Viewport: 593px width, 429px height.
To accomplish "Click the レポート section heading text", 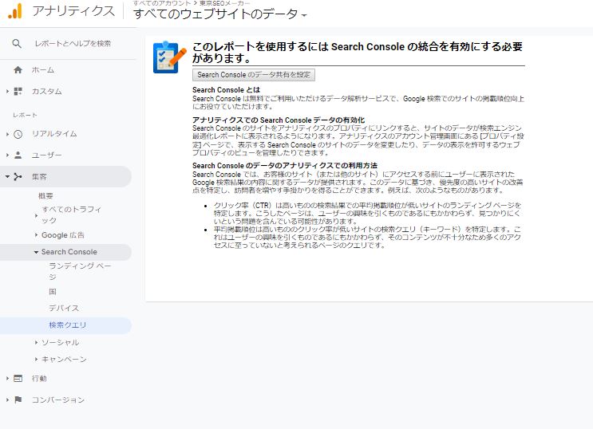I will pos(25,115).
